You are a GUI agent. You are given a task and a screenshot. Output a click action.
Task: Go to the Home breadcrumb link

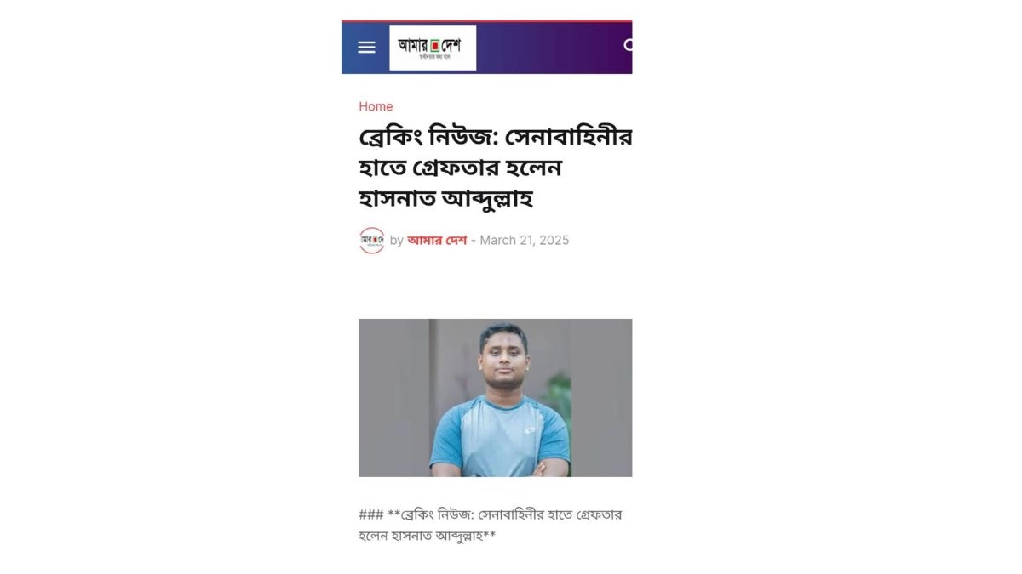pos(376,106)
